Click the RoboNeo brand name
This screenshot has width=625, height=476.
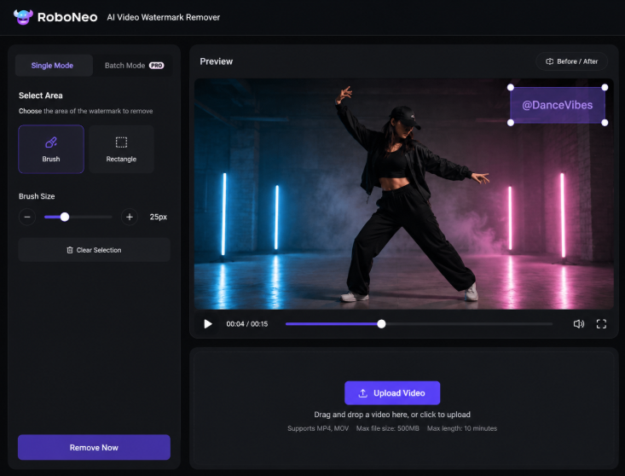[x=67, y=17]
